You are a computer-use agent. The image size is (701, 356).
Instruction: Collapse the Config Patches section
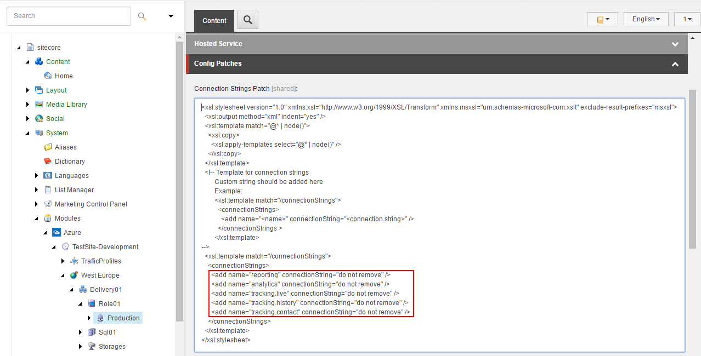[675, 64]
